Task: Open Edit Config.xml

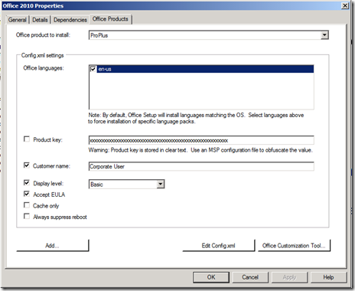Action: point(219,246)
